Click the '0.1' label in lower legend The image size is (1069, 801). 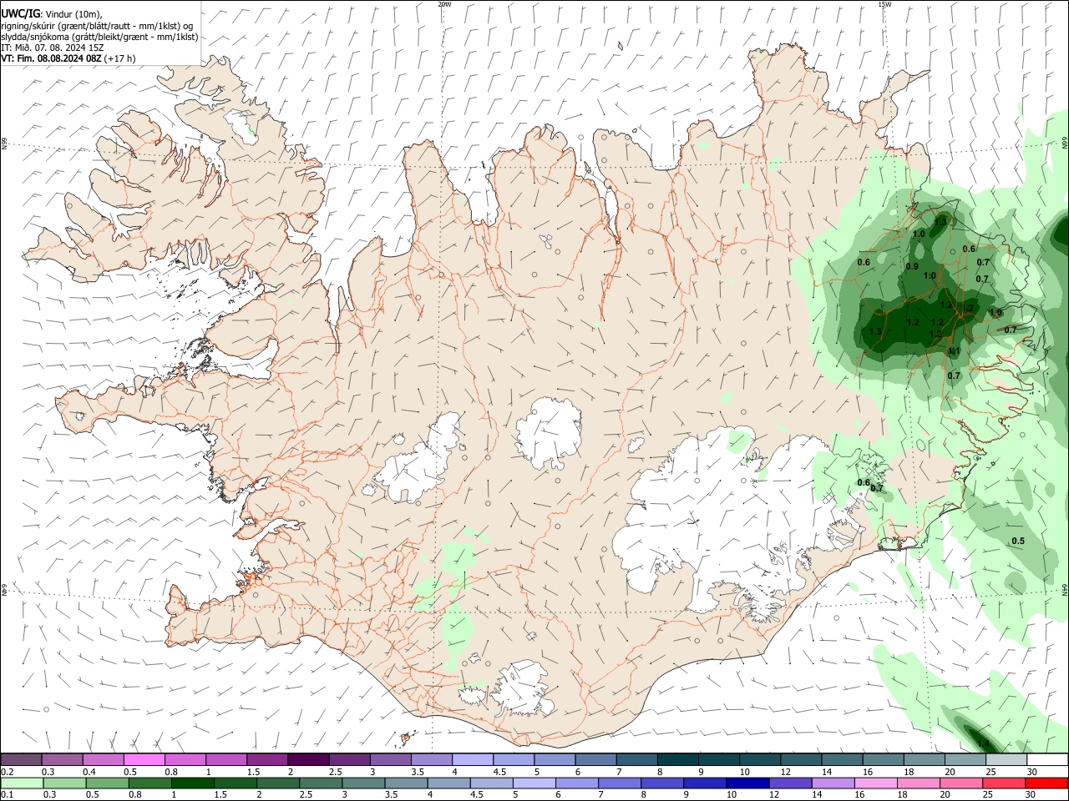click(7, 795)
